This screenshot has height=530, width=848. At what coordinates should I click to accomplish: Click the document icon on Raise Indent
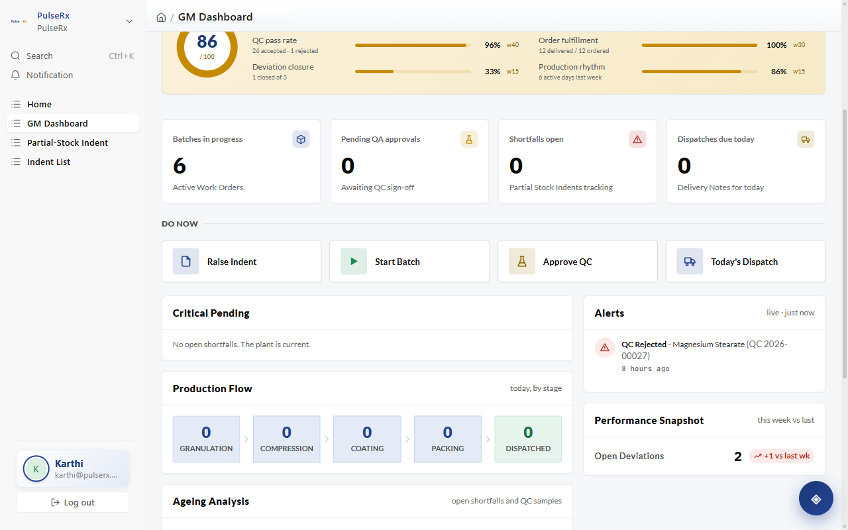[x=186, y=261]
